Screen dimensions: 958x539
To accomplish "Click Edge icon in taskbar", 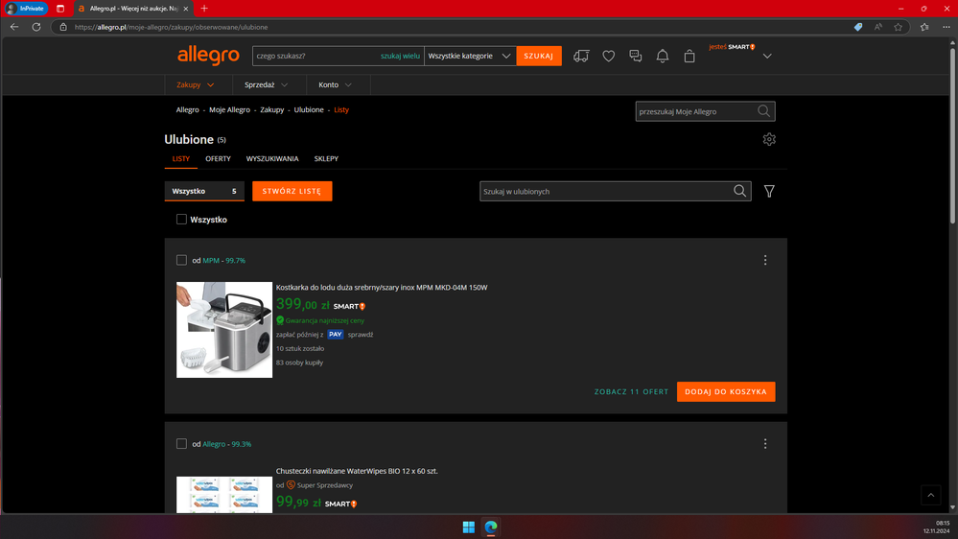I will click(x=491, y=527).
